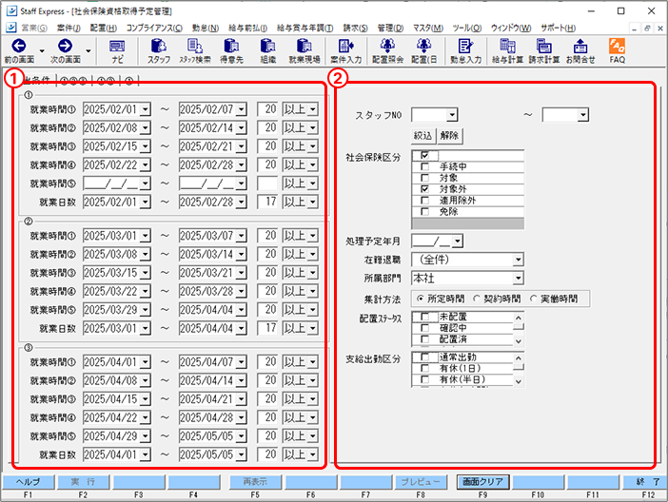
Task: Open the 配置照会 toolbar icon
Action: (387, 46)
